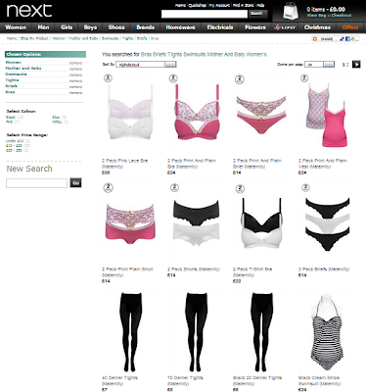Open the Women menu

coord(16,27)
